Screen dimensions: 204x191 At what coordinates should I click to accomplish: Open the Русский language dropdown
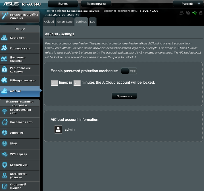188,4
